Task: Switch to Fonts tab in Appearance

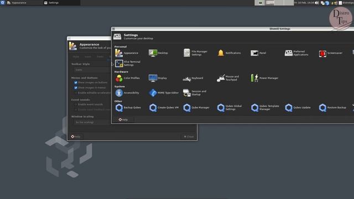Action: (x=100, y=56)
